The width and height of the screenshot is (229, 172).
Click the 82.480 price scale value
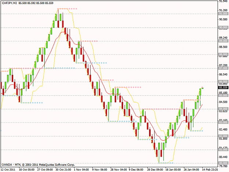224,129
